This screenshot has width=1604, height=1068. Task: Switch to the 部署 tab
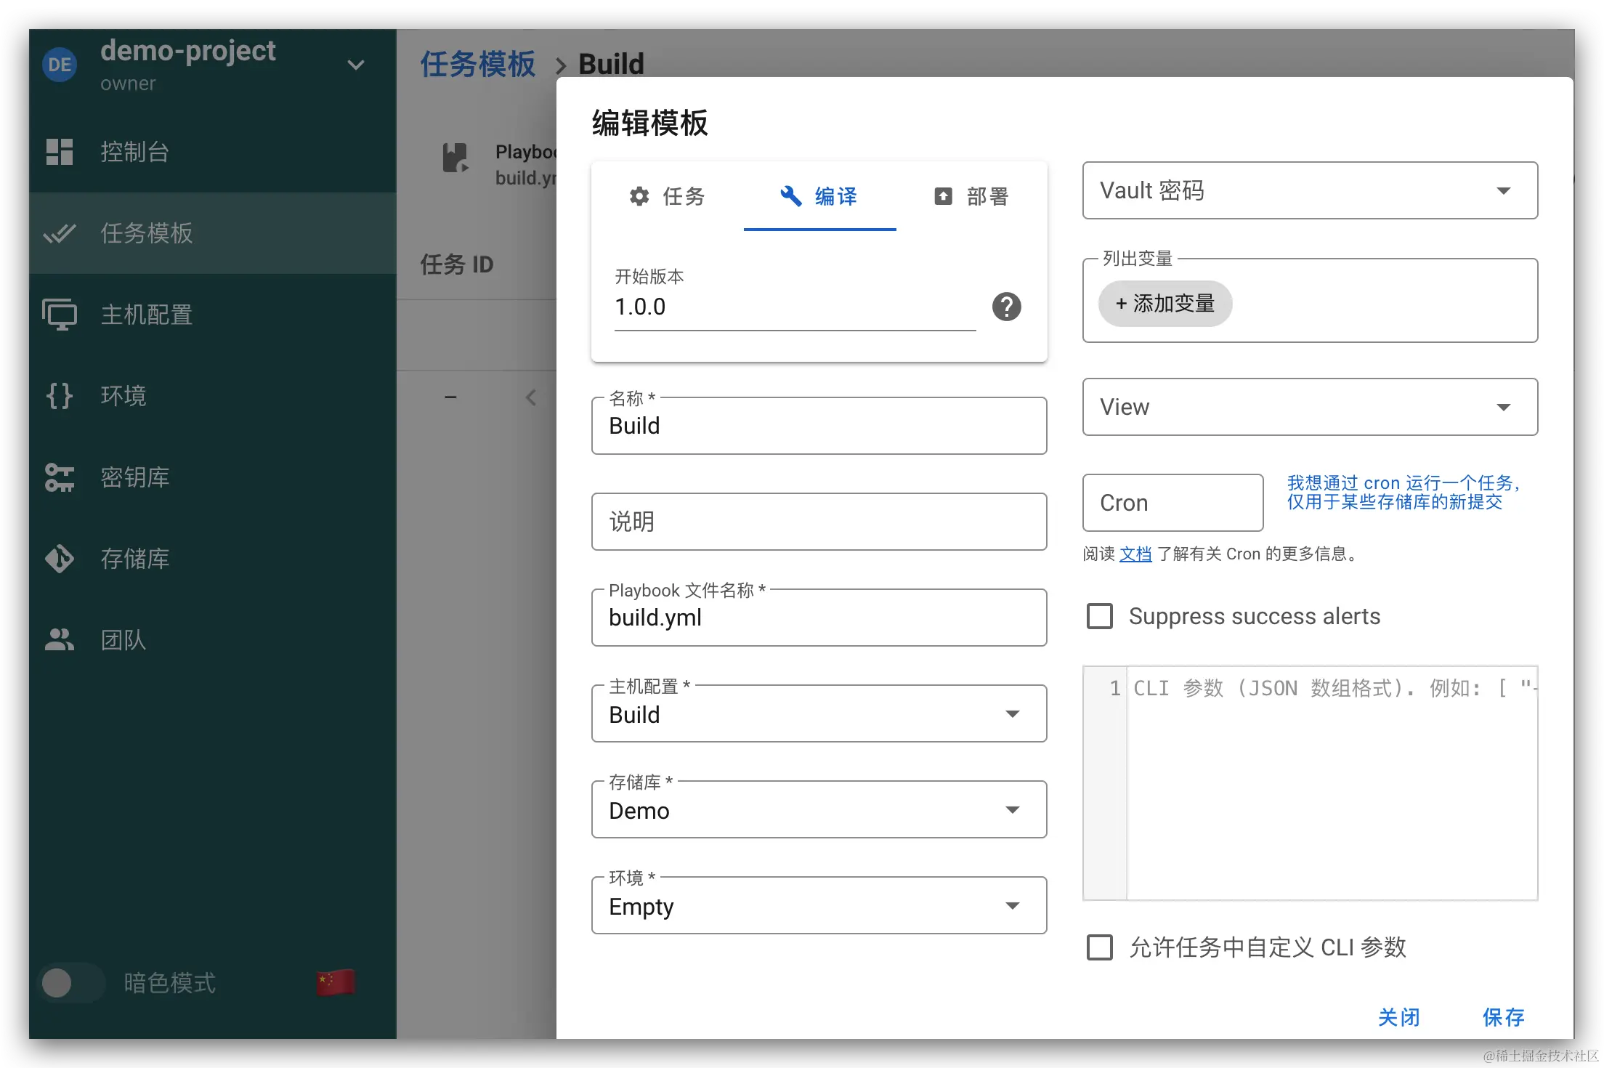[971, 196]
